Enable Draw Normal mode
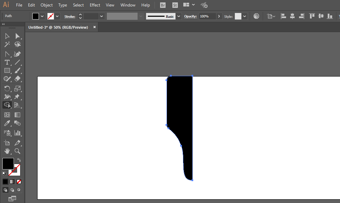The width and height of the screenshot is (340, 203). (x=5, y=190)
